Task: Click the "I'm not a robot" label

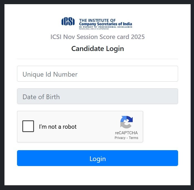Action: click(x=58, y=127)
